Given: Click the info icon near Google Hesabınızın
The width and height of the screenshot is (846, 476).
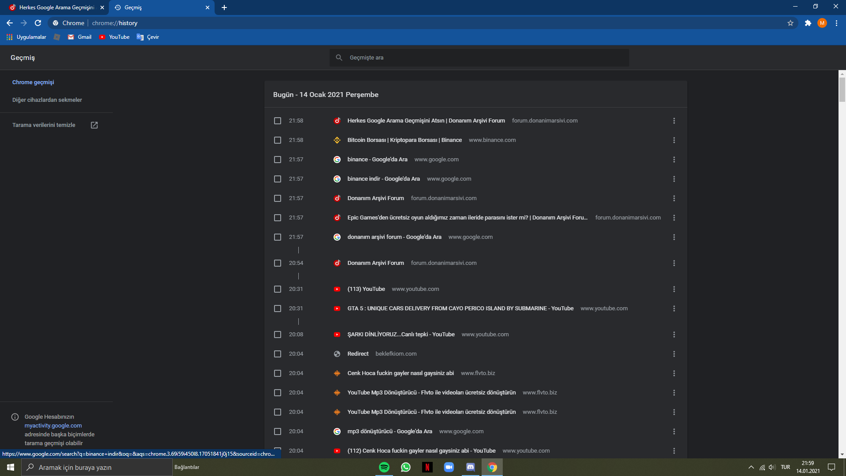Looking at the screenshot, I should (15, 417).
